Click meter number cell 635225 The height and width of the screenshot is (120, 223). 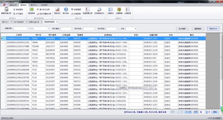pyautogui.click(x=80, y=58)
